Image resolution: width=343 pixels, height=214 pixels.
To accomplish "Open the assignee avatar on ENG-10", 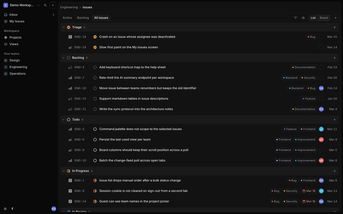I will [x=321, y=88].
